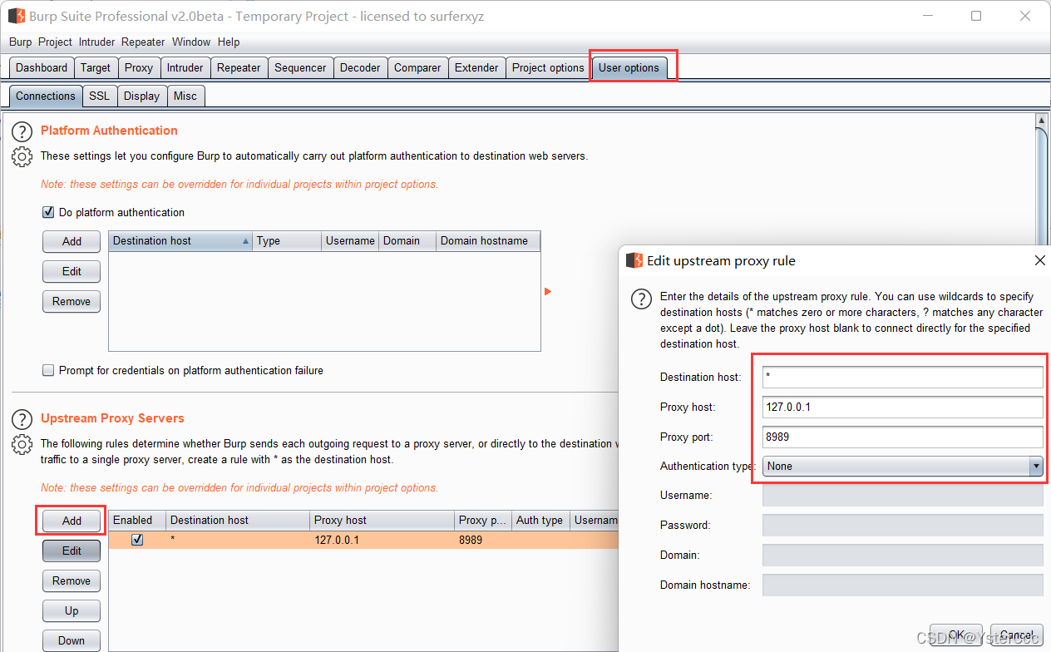
Task: Select the User options tab
Action: tap(629, 68)
